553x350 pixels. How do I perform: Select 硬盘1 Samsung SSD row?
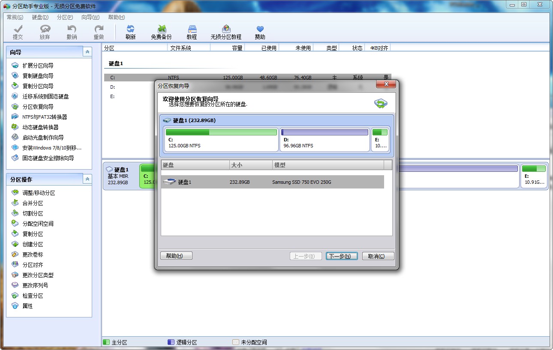point(272,182)
